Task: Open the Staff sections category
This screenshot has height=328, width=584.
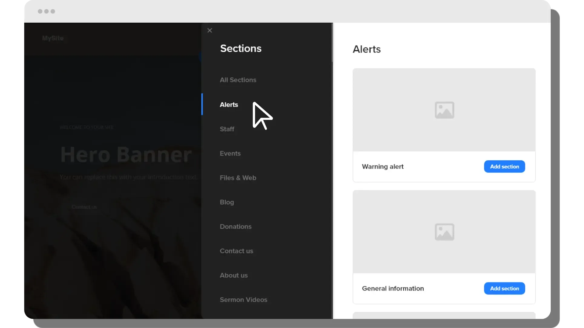Action: click(x=227, y=129)
